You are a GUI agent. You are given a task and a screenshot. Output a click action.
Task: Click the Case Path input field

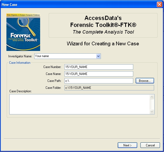(x=99, y=81)
